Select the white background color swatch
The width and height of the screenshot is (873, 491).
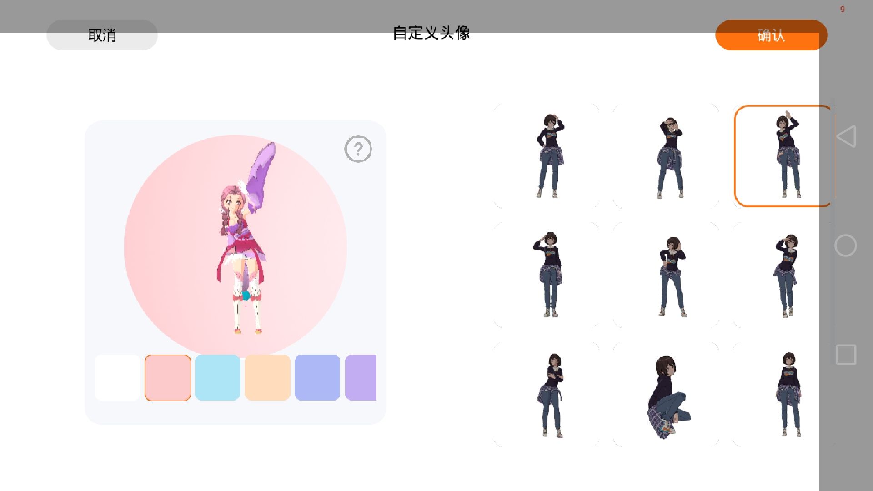coord(117,378)
